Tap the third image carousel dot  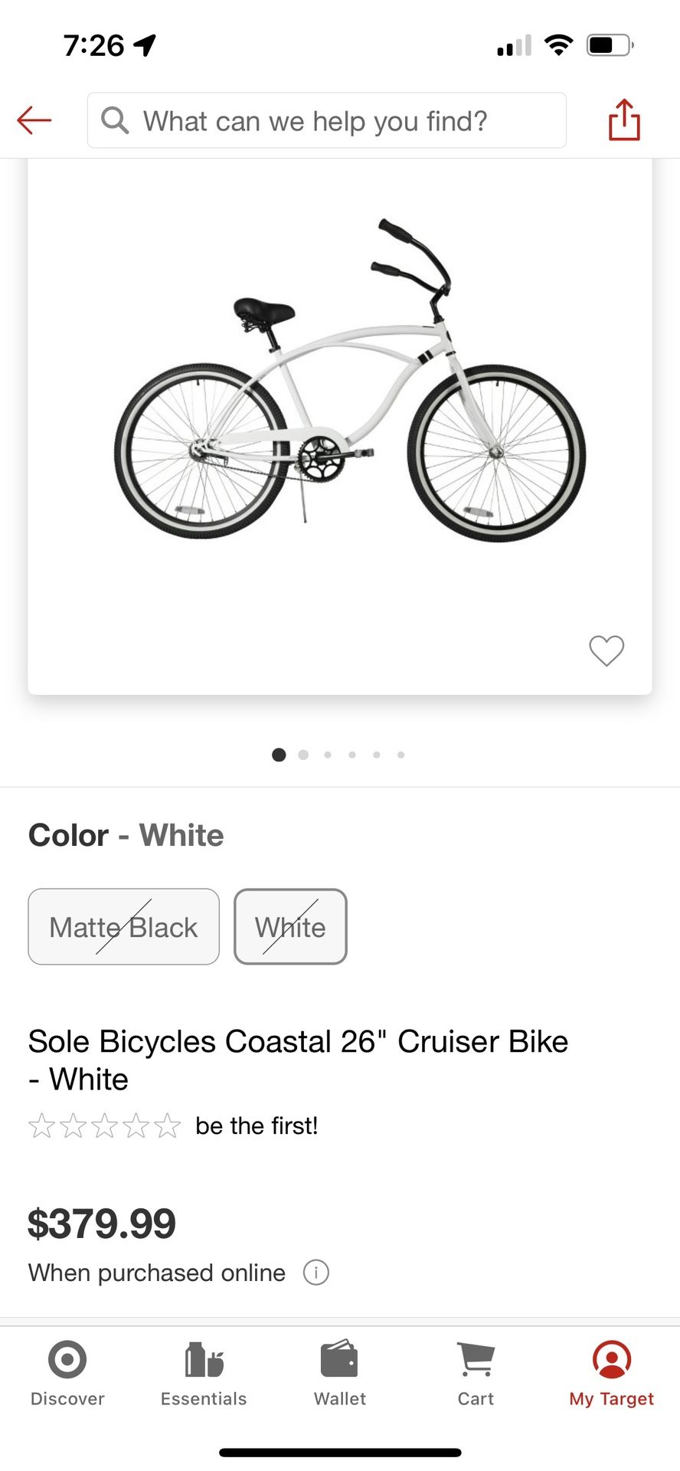328,755
